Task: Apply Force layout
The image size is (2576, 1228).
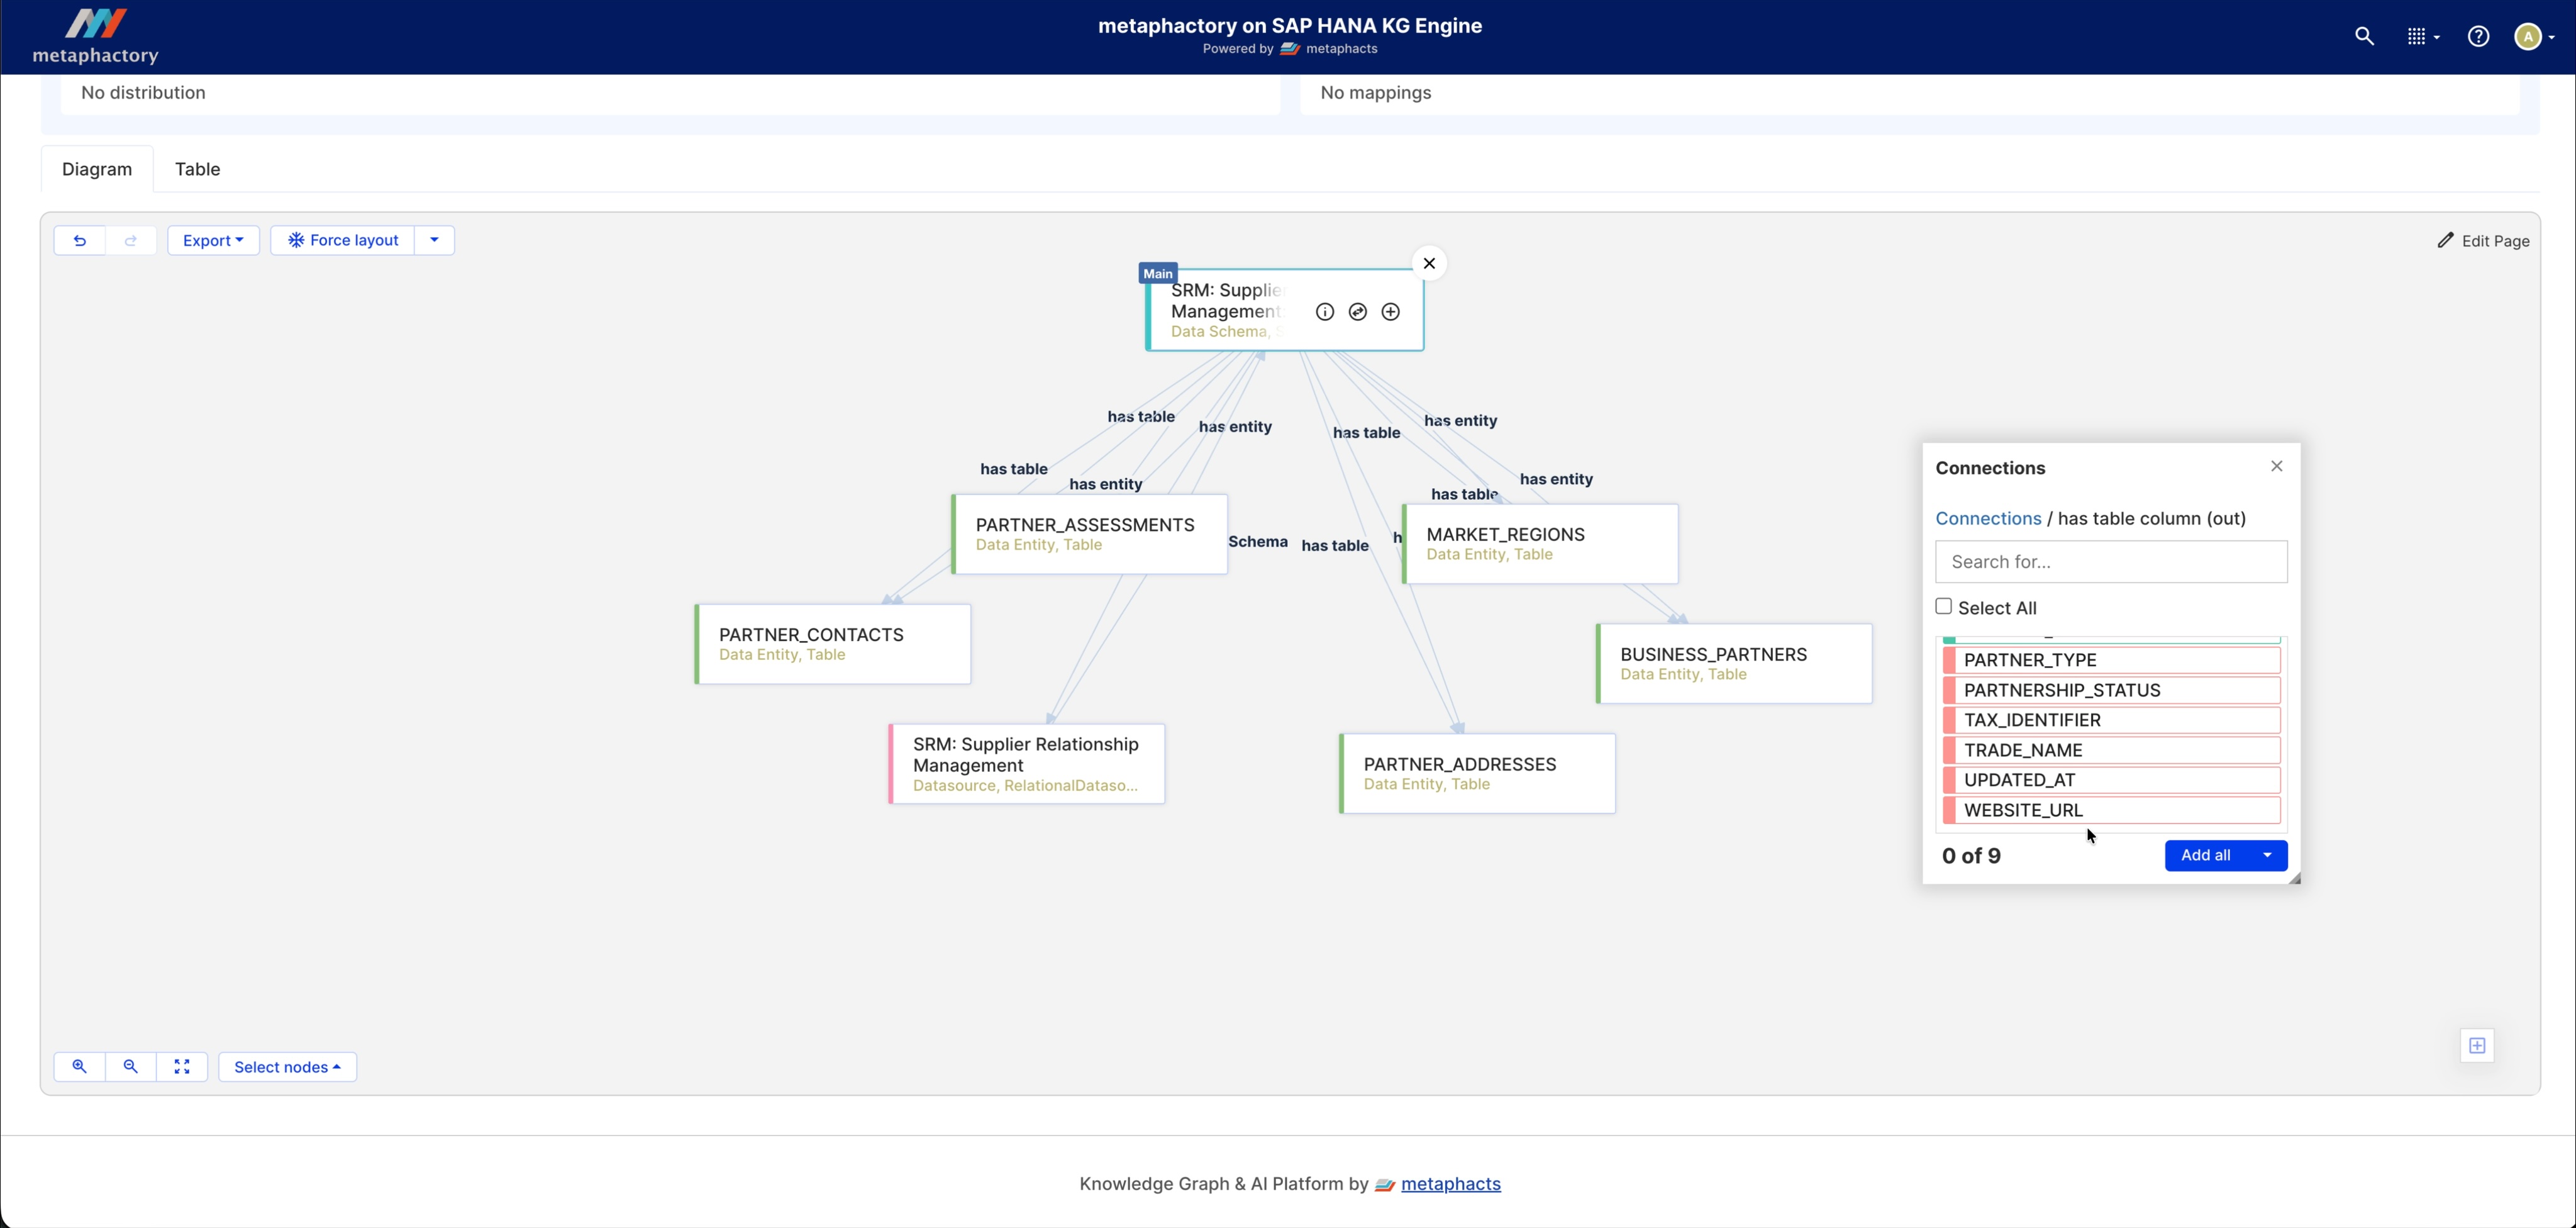Action: click(x=343, y=240)
